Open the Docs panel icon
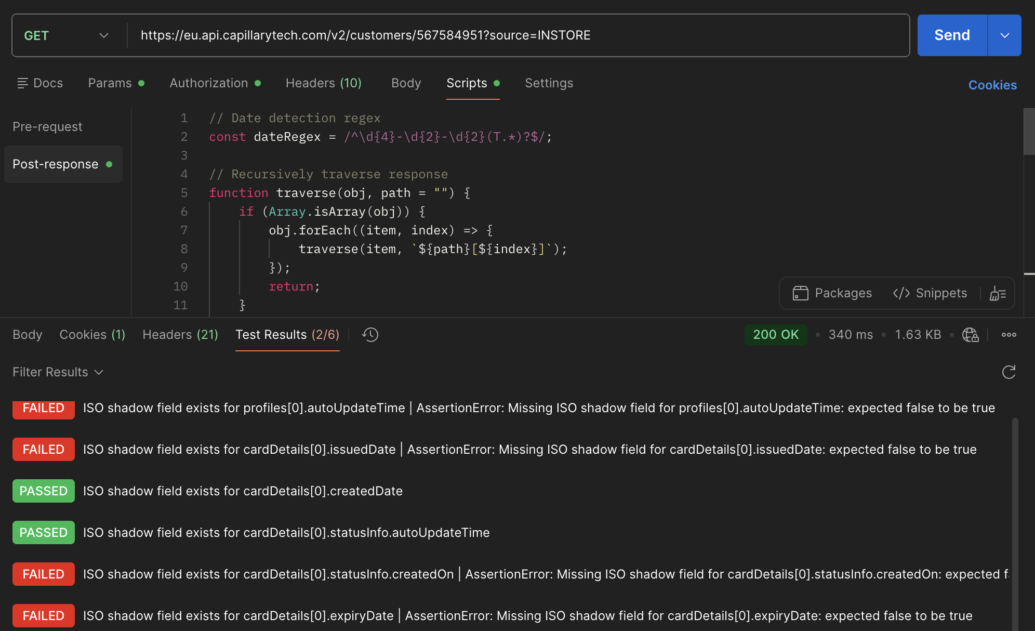 point(23,83)
